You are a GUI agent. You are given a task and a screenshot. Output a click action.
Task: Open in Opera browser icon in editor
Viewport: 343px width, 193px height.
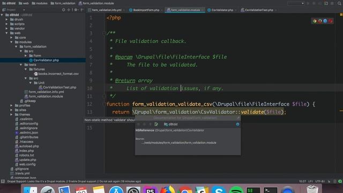click(x=330, y=21)
